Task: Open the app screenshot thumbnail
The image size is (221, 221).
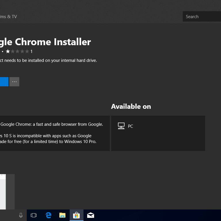Action: pyautogui.click(x=3, y=191)
